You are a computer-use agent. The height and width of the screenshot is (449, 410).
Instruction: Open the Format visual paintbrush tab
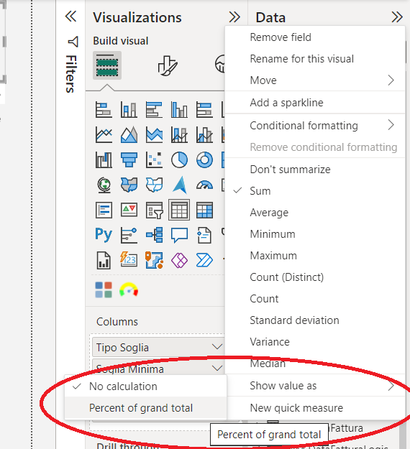pos(168,66)
